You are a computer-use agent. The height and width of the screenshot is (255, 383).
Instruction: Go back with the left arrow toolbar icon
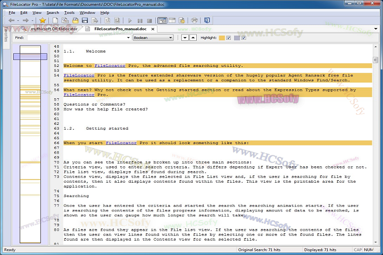[x=11, y=21]
